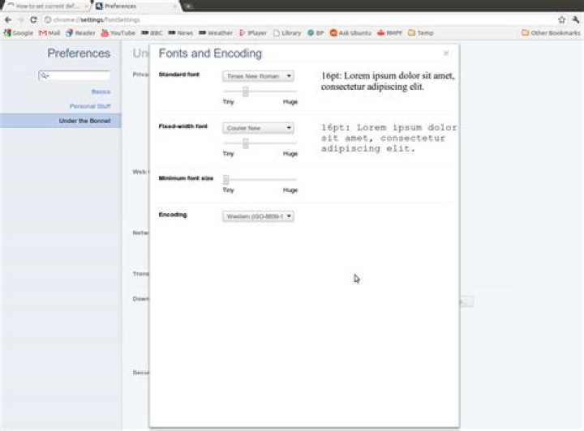Open the wrench settings menu icon
This screenshot has width=584, height=431.
click(576, 19)
